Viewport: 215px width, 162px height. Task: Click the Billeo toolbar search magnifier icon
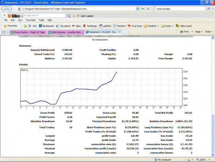pyautogui.click(x=69, y=16)
